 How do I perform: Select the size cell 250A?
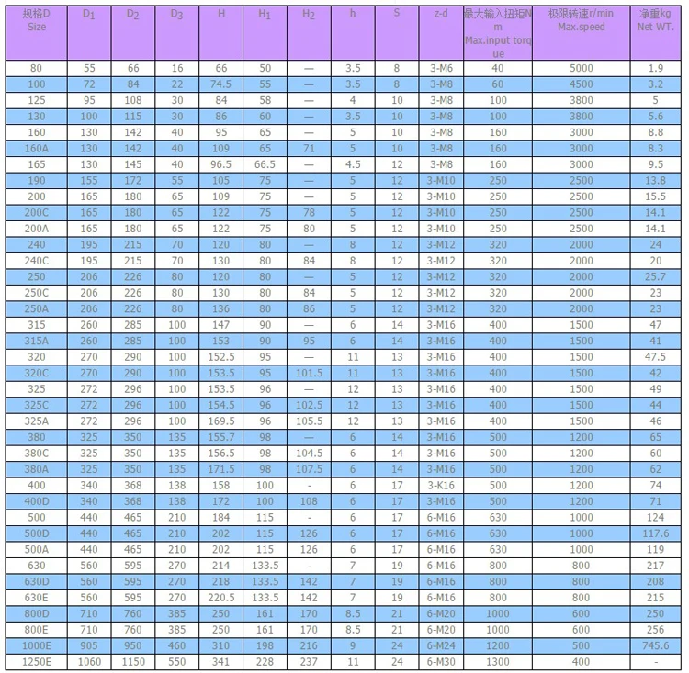[37, 308]
